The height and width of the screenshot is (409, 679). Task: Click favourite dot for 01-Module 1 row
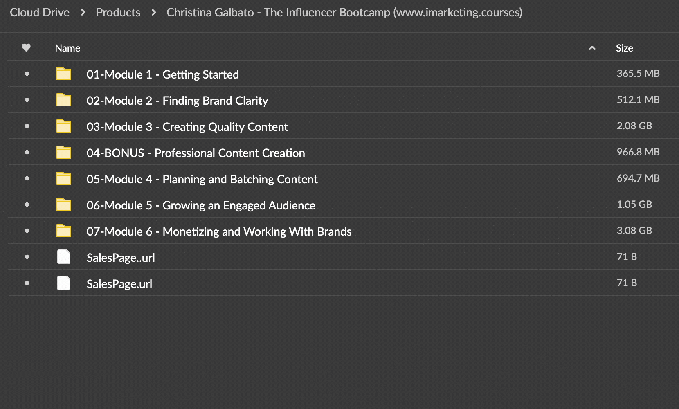[x=27, y=74]
